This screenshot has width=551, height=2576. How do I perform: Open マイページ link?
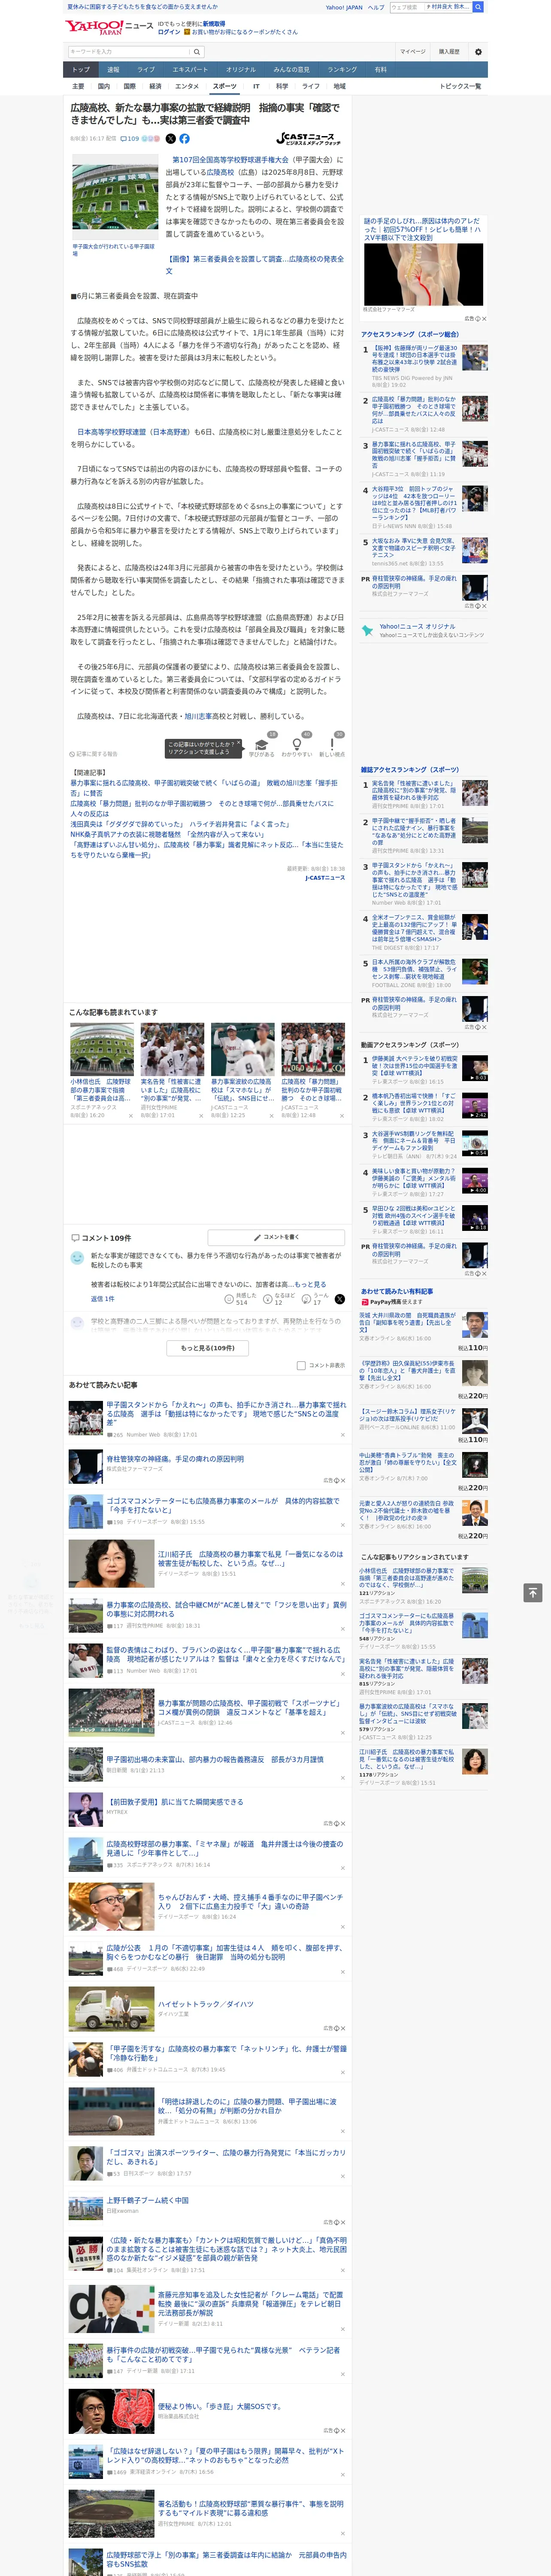tap(412, 52)
